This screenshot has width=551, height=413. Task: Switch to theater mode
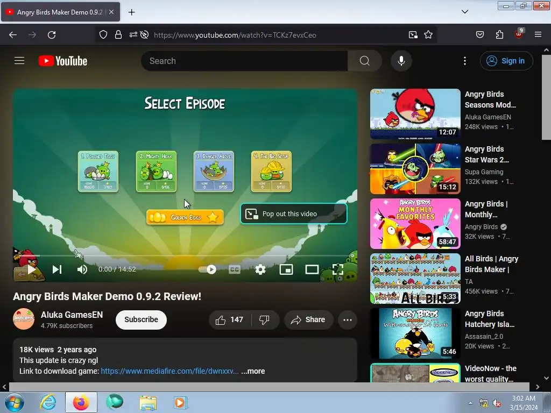pos(312,269)
